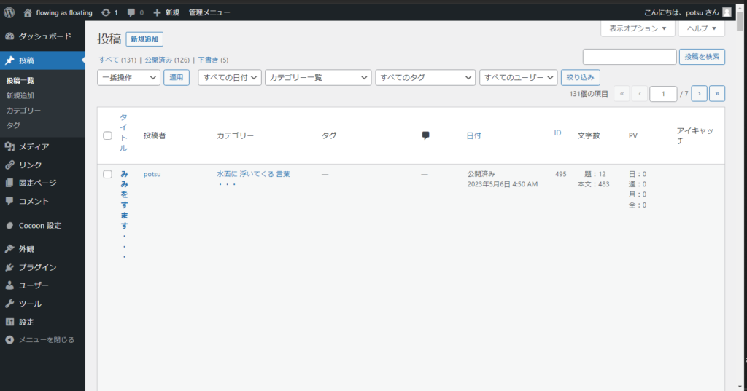Image resolution: width=747 pixels, height=391 pixels.
Task: Open the 一括操作 bulk actions dropdown
Action: point(128,78)
